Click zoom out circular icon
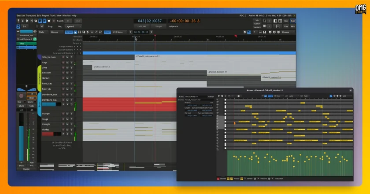370x194 pixels. (270, 32)
